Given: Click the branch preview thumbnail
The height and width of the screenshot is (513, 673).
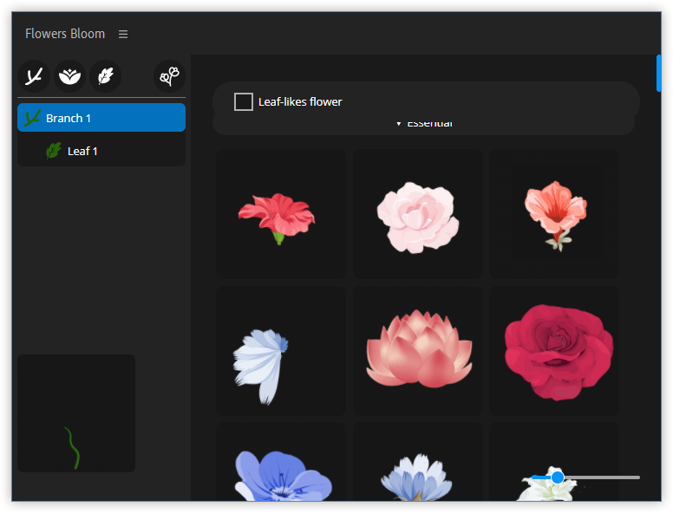Looking at the screenshot, I should pos(76,413).
